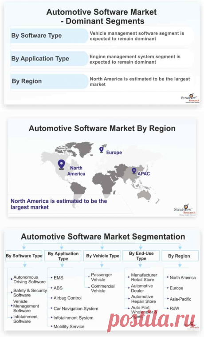Image resolution: width=204 pixels, height=337 pixels.
Task: Select the By Region blue label row
Action: 49,81
